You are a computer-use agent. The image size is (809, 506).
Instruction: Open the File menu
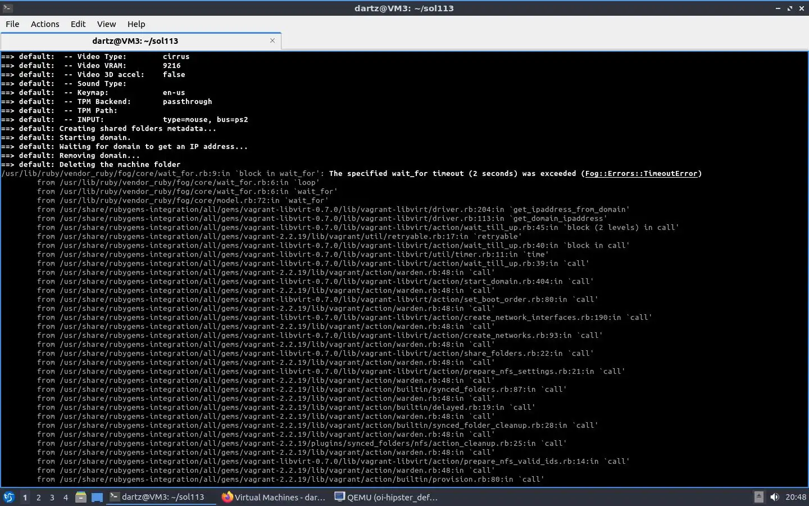[x=12, y=24]
